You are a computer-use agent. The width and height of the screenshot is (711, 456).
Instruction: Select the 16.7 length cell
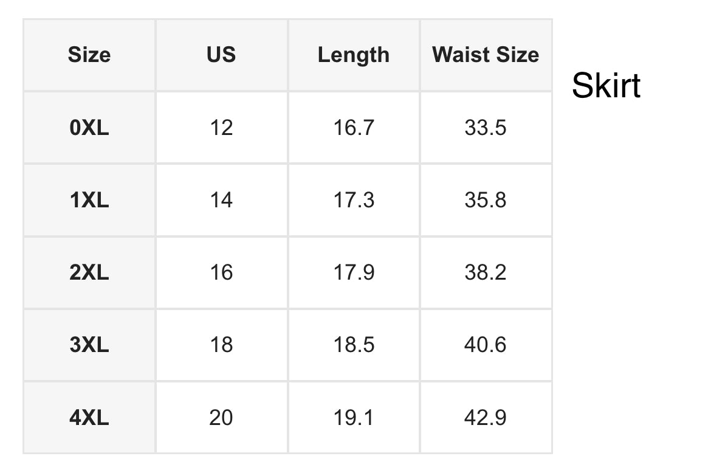(353, 128)
